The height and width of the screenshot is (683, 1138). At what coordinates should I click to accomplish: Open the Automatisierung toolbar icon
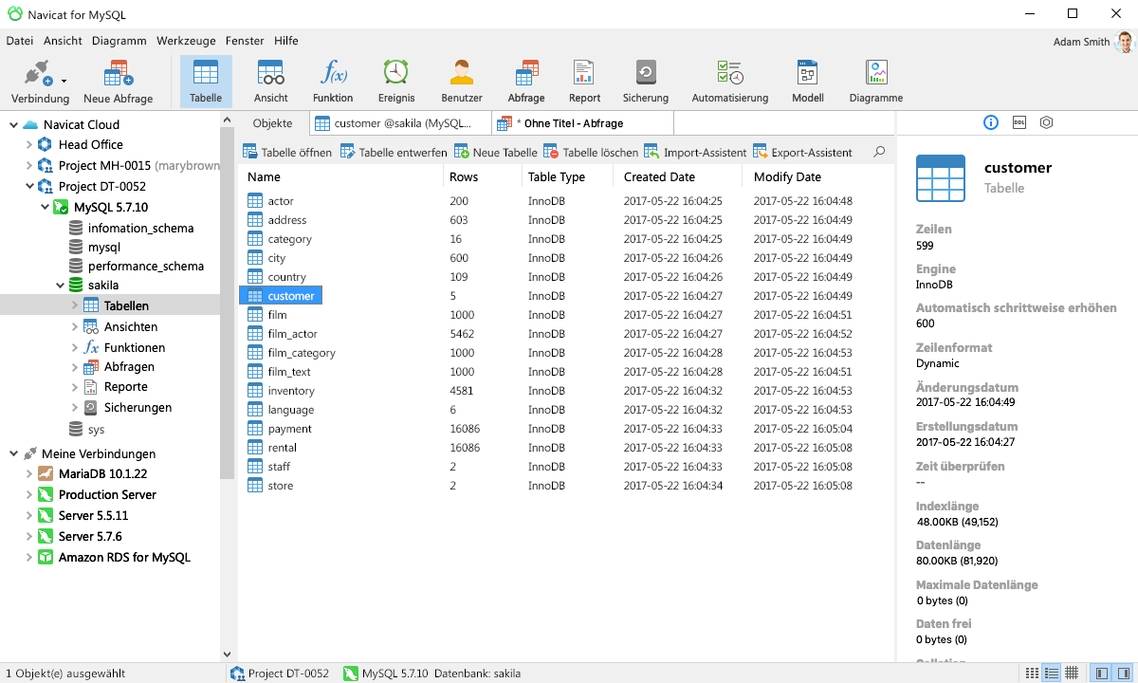coord(730,82)
